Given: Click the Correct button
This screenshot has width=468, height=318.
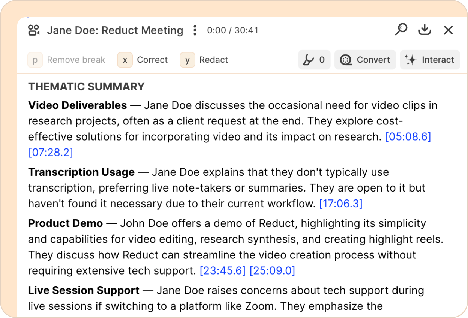Looking at the screenshot, I should (142, 60).
